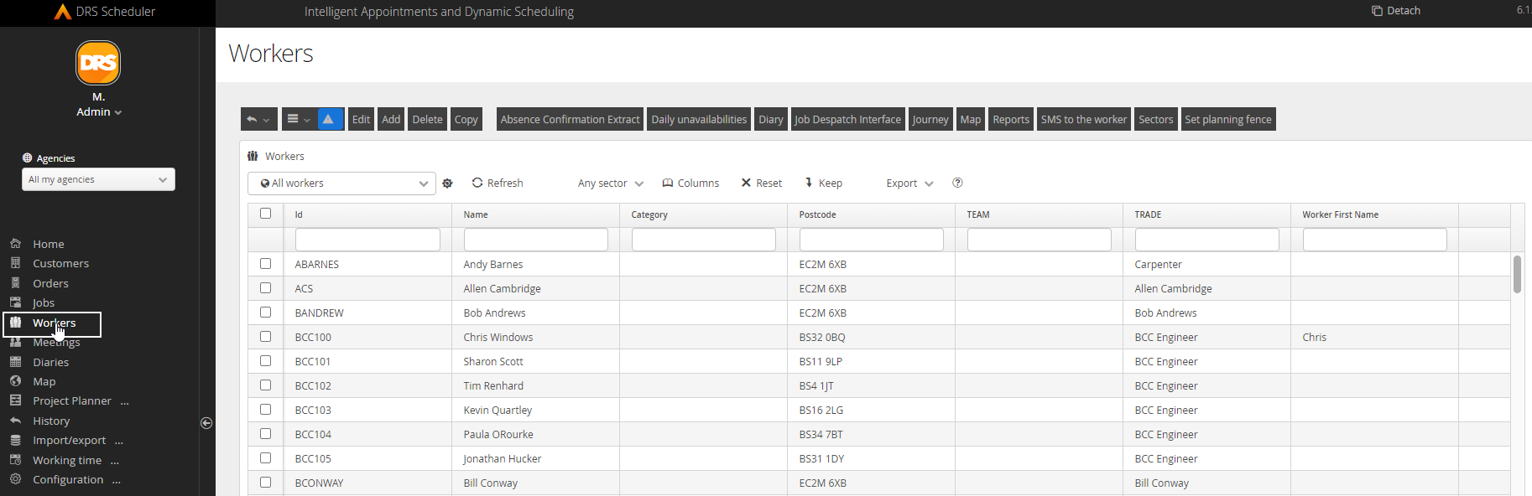The width and height of the screenshot is (1532, 496).
Task: Expand the Any sector dropdown
Action: 610,183
